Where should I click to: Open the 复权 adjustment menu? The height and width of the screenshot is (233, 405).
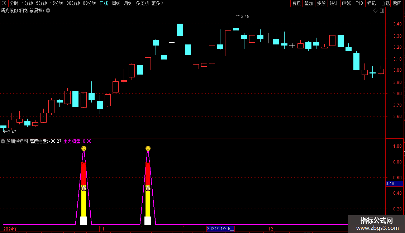296,3
